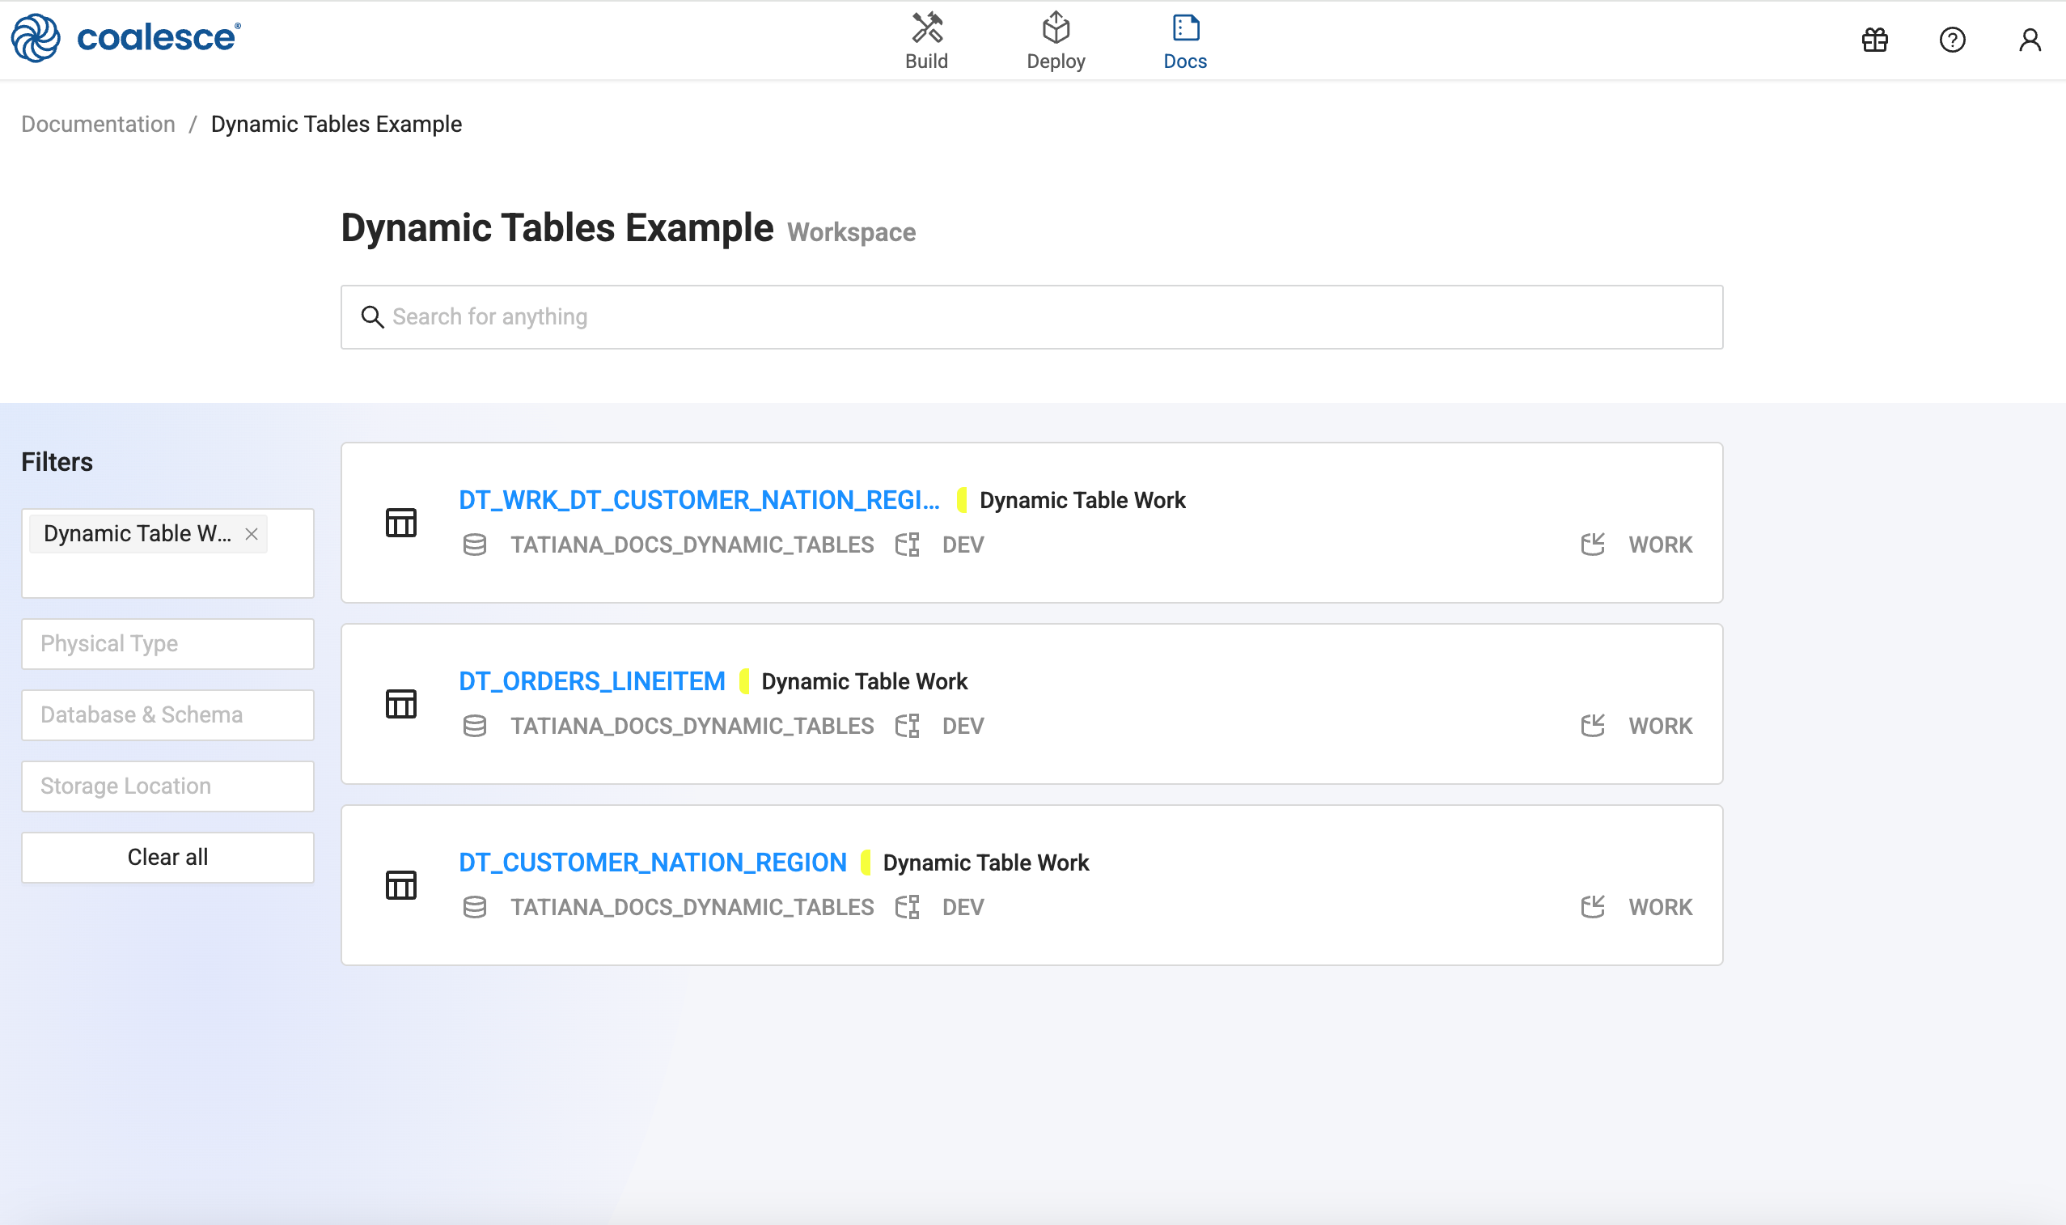Open the Database & Schema filter dropdown
This screenshot has width=2066, height=1225.
167,715
